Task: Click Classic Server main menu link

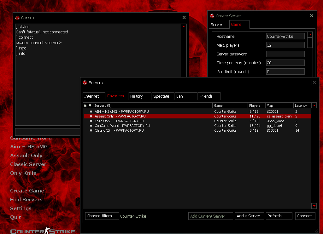Action: [28, 164]
